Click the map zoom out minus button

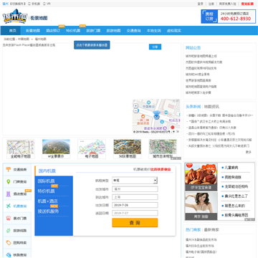click(135, 110)
